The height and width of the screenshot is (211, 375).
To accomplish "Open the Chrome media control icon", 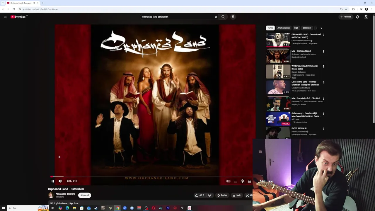I will tap(361, 9).
